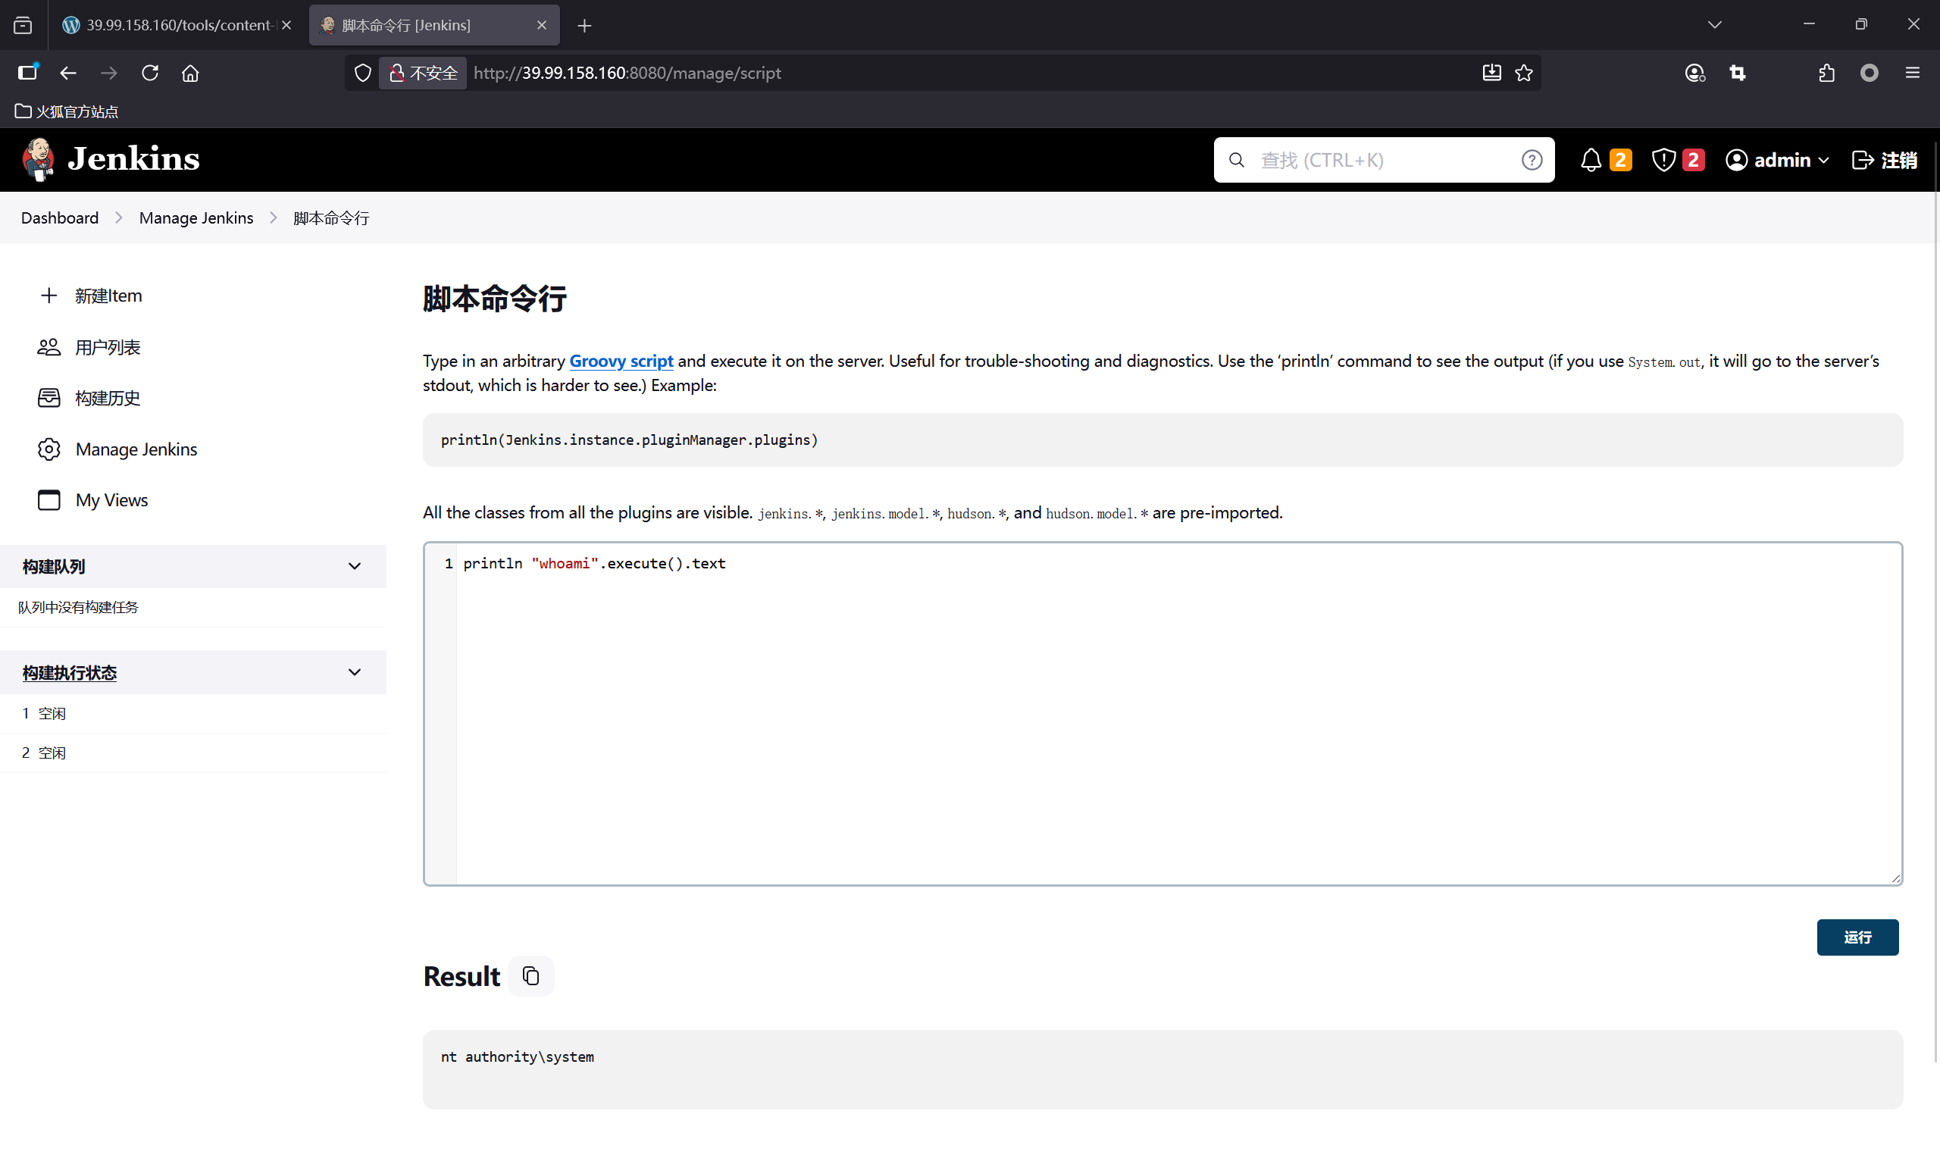
Task: Collapse the 构建队列 panel
Action: coord(354,565)
